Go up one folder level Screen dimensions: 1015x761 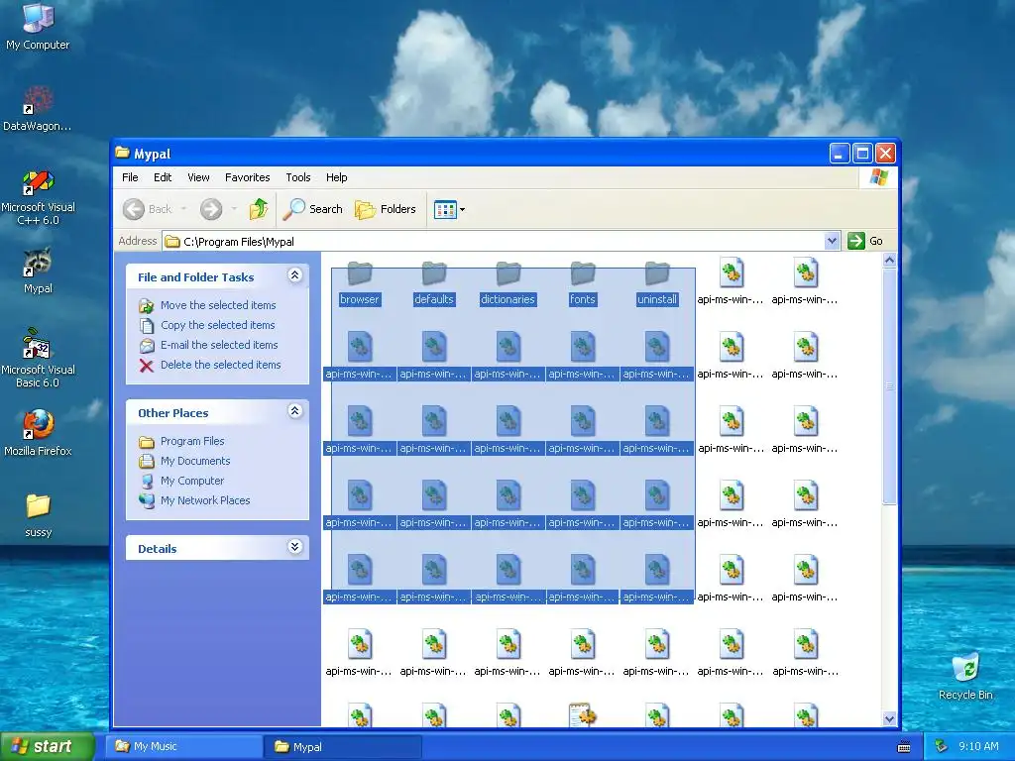coord(259,209)
